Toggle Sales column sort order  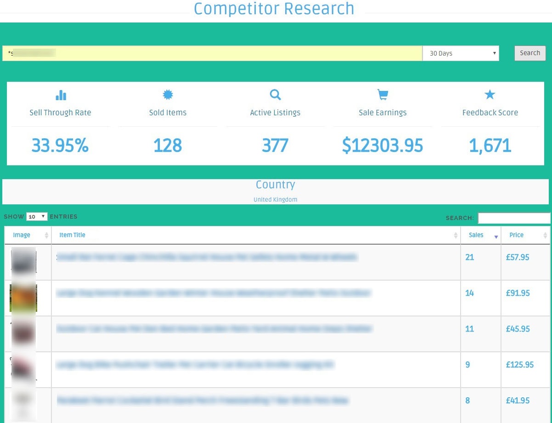(x=496, y=236)
